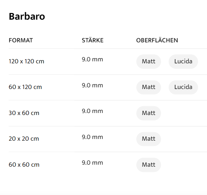The image size is (207, 195).
Task: Click 9.0 mm thickness in 30 x 60 cm row
Action: [92, 111]
